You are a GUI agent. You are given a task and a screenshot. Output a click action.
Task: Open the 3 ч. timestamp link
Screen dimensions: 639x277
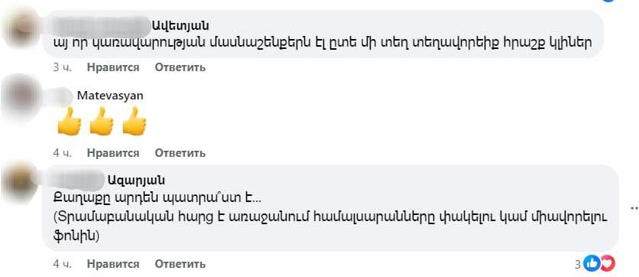(62, 67)
